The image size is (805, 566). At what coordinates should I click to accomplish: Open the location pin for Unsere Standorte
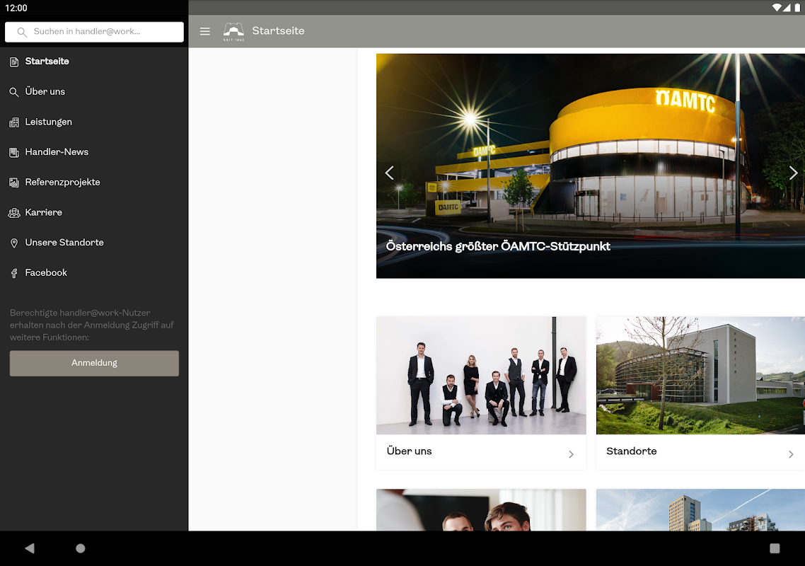click(14, 243)
